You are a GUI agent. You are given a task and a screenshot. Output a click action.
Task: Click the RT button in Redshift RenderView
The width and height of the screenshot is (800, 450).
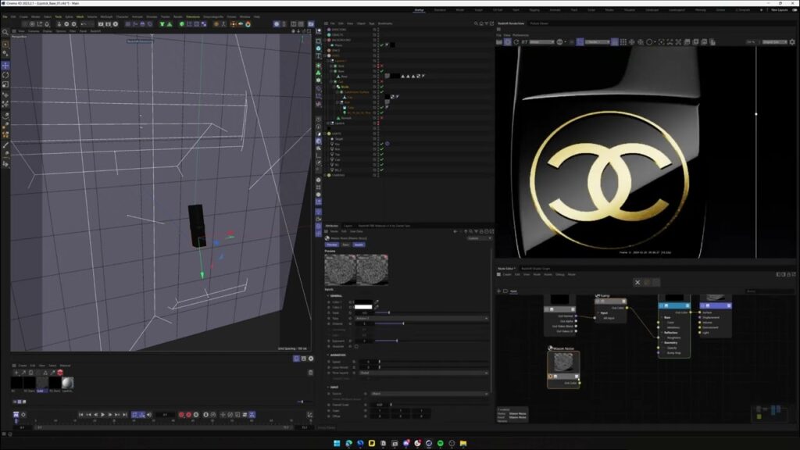tap(524, 42)
